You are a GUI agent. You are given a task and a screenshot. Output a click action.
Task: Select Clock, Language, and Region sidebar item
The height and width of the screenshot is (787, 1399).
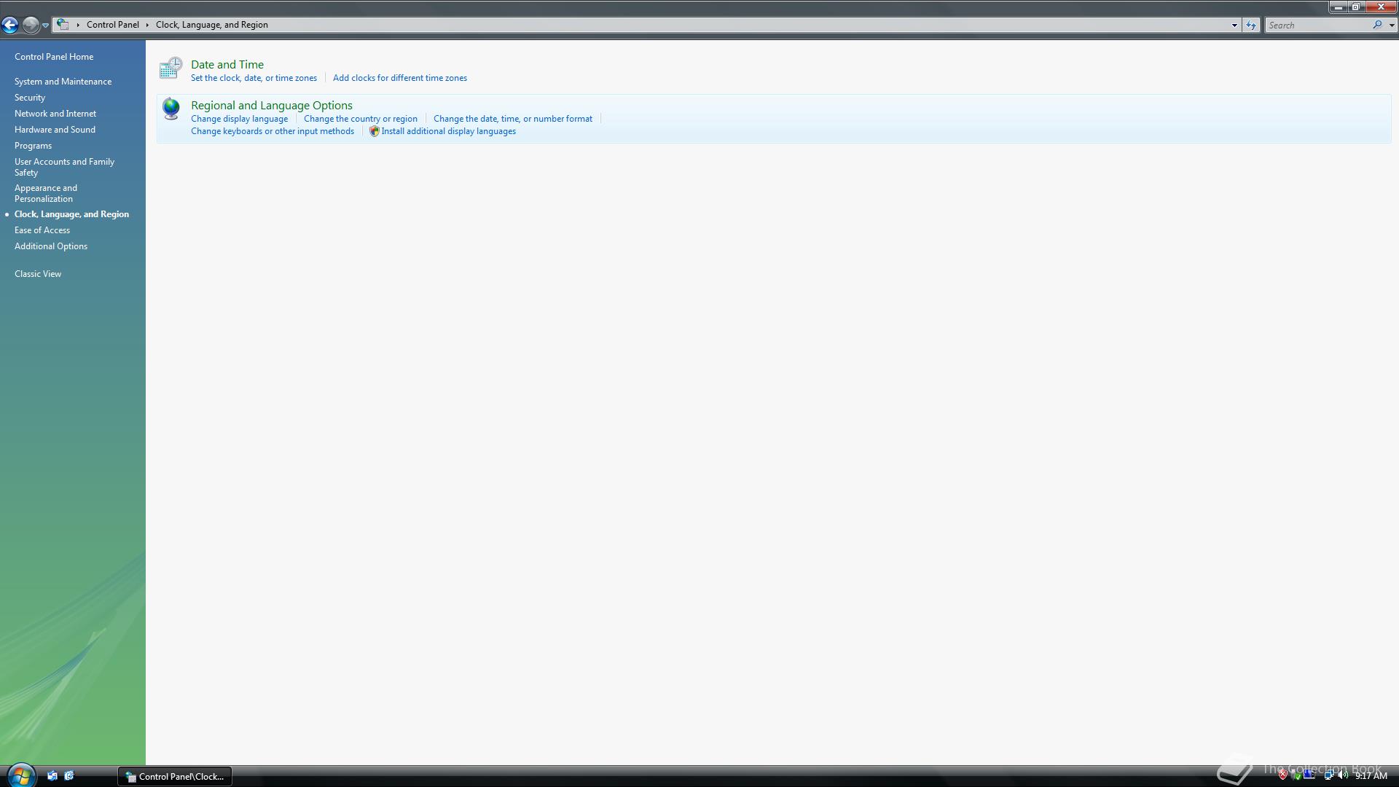(71, 214)
